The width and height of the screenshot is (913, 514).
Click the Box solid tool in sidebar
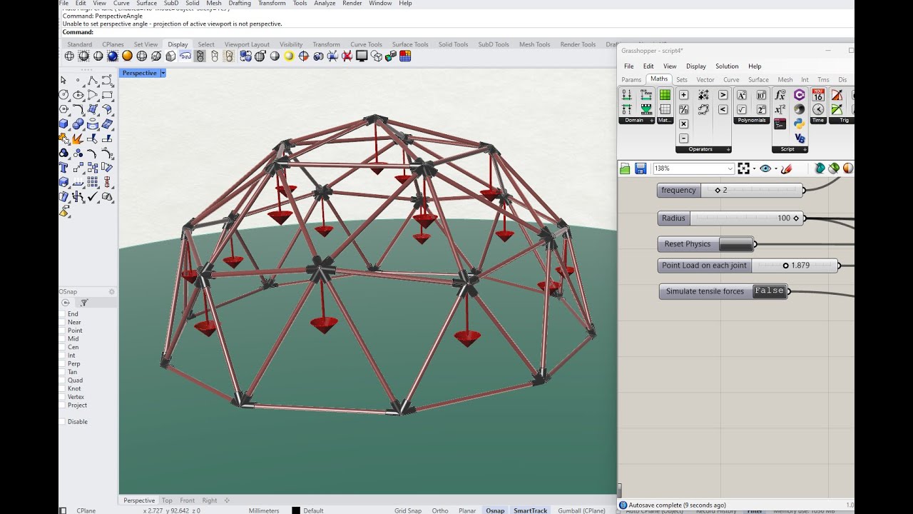[x=63, y=124]
